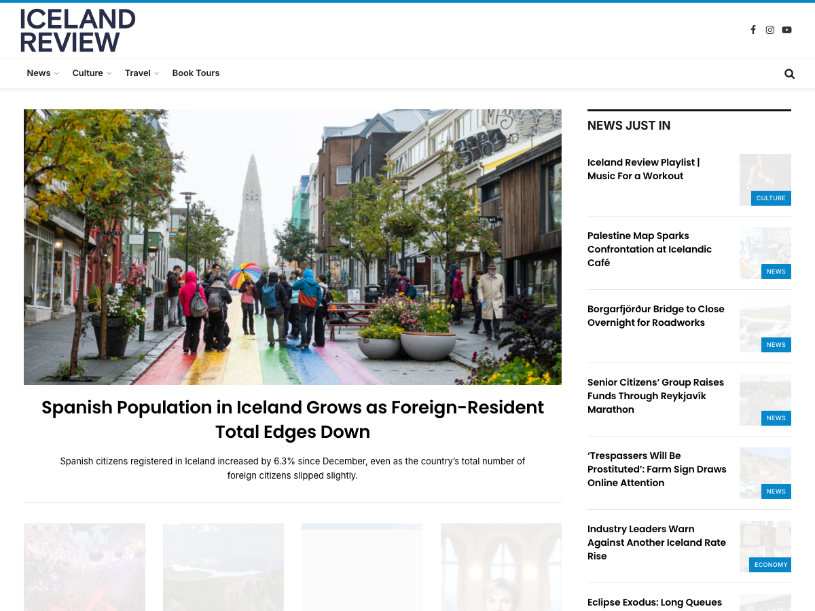
Task: Open the Senior Citizens' Group thumbnail image
Action: (765, 400)
